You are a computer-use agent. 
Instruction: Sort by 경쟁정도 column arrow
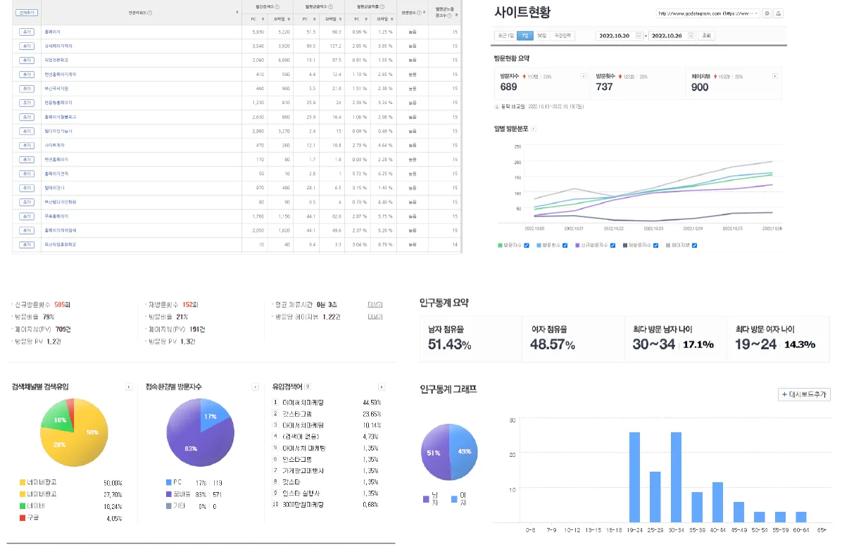425,13
